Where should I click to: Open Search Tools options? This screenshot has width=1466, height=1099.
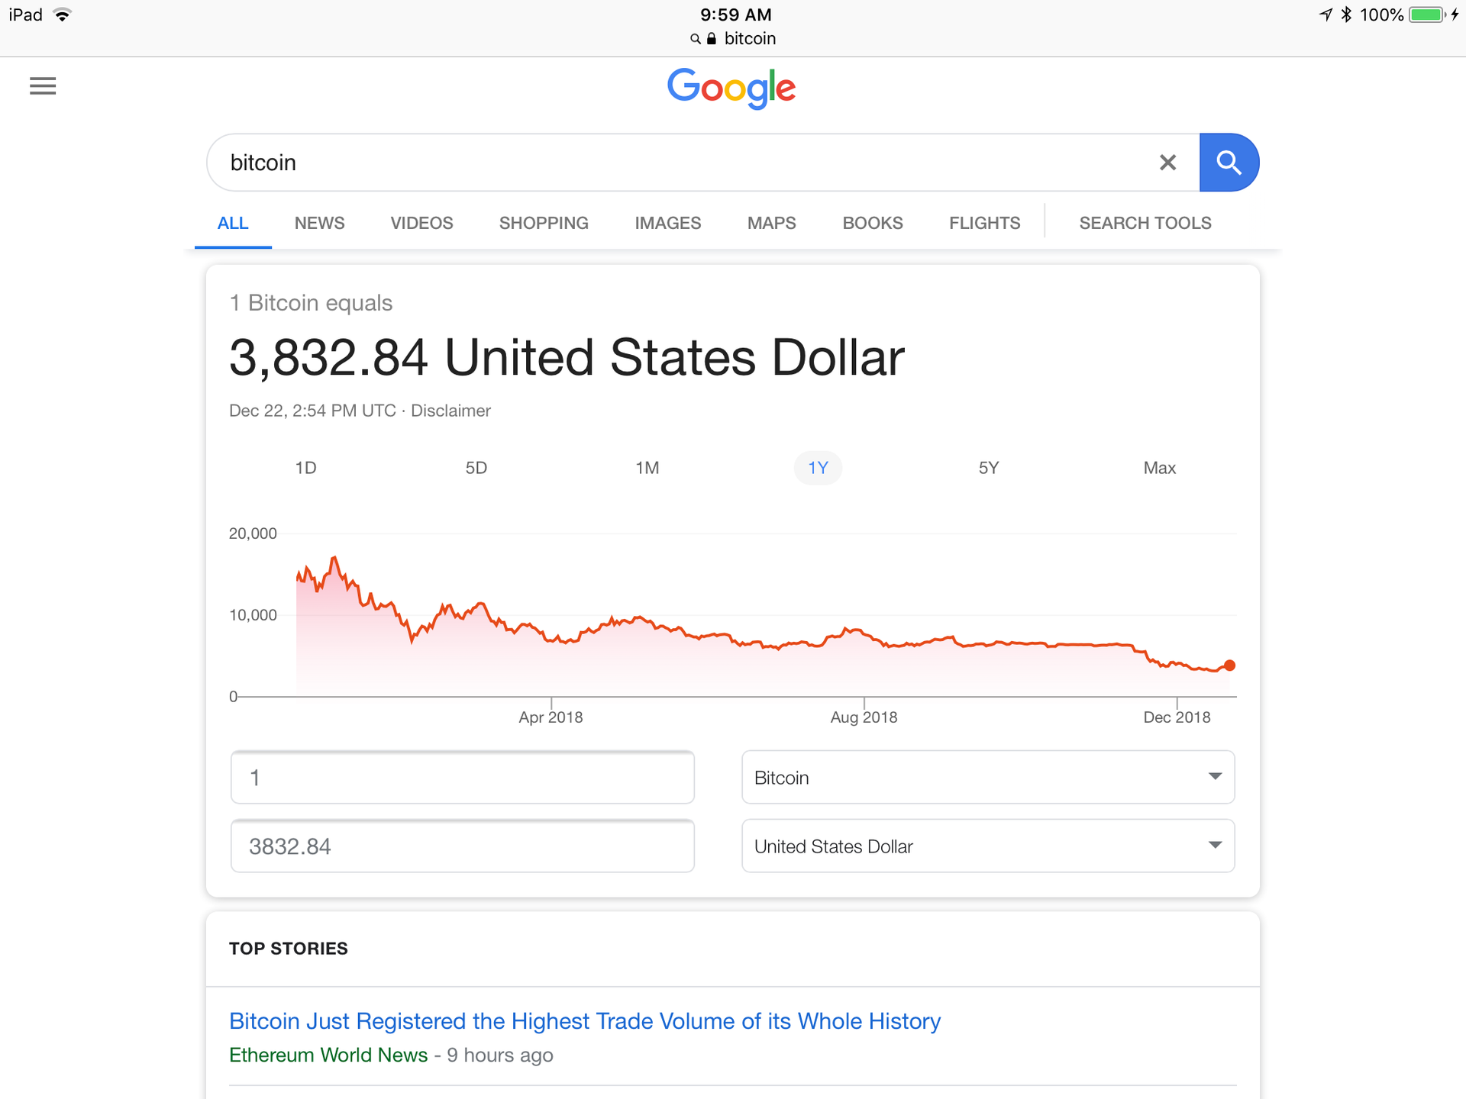(1145, 223)
